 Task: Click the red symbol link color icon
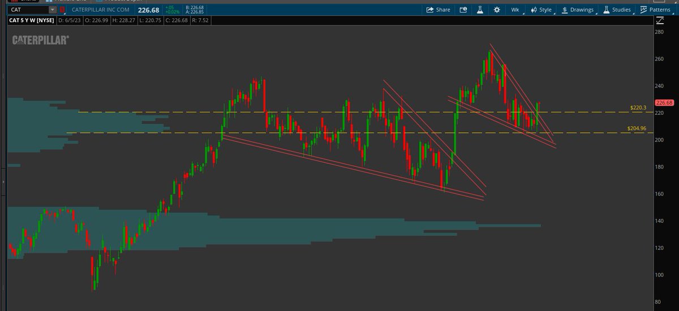coord(62,10)
